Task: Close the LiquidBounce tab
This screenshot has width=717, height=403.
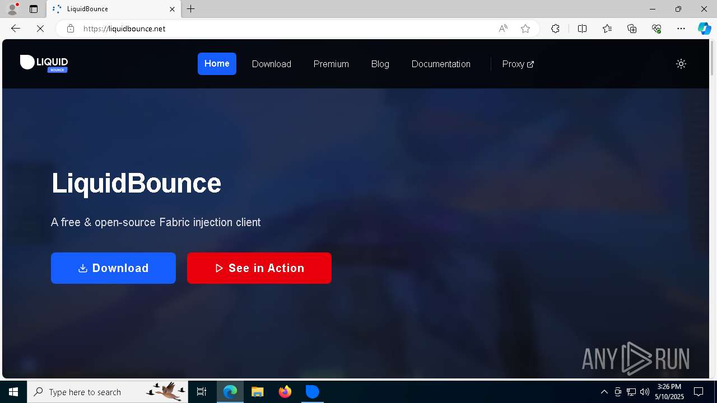Action: [x=172, y=9]
